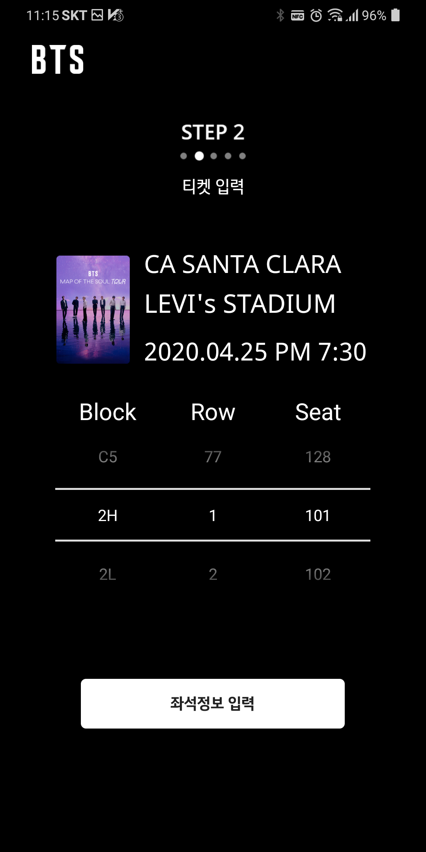Tap the battery status icon
Viewport: 426px width, 852px height.
tap(395, 15)
